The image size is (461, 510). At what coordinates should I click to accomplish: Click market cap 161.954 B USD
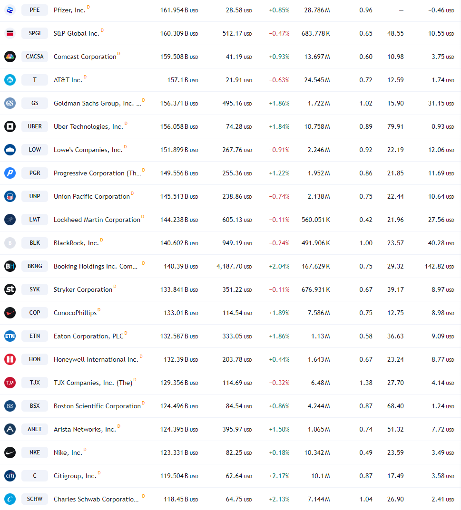(179, 10)
